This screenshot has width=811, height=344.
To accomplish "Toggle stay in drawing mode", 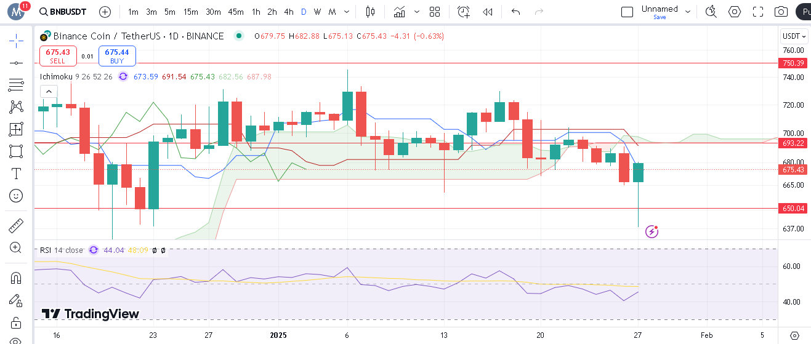I will pyautogui.click(x=17, y=300).
